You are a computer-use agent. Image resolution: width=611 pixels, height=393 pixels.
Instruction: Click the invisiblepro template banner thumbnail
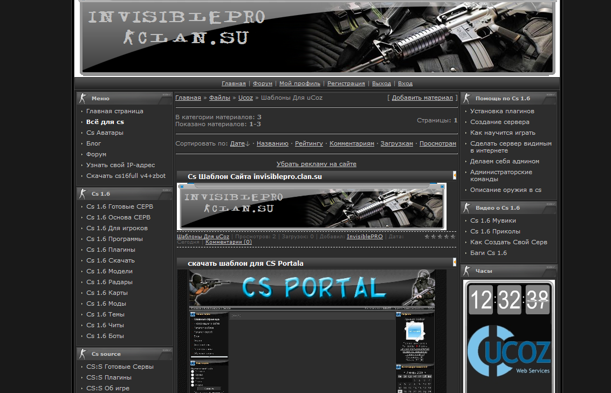[x=311, y=206]
